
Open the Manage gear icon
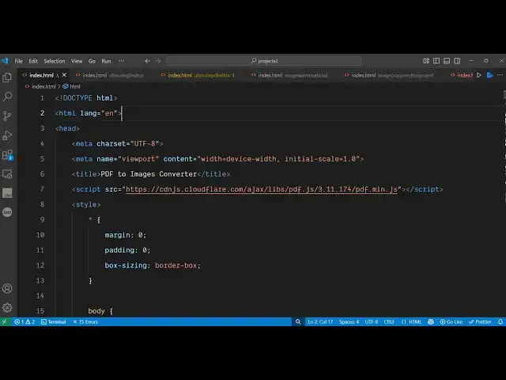(x=7, y=307)
